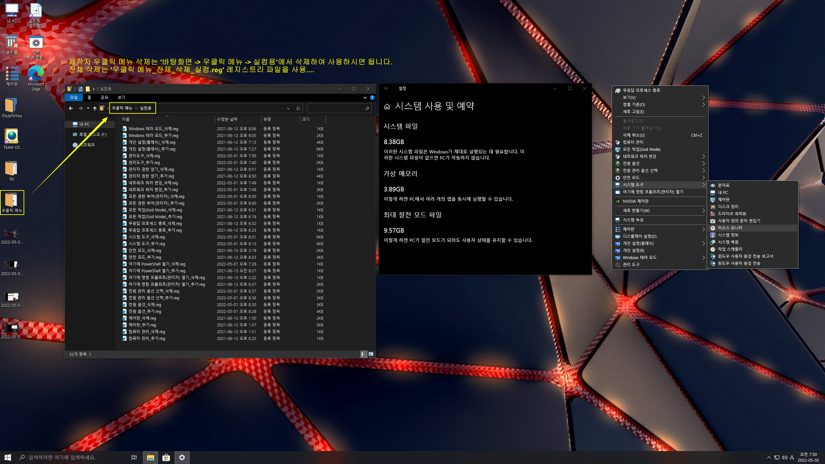Open the 내 PC desktop icon
This screenshot has height=464, width=825.
[12, 13]
